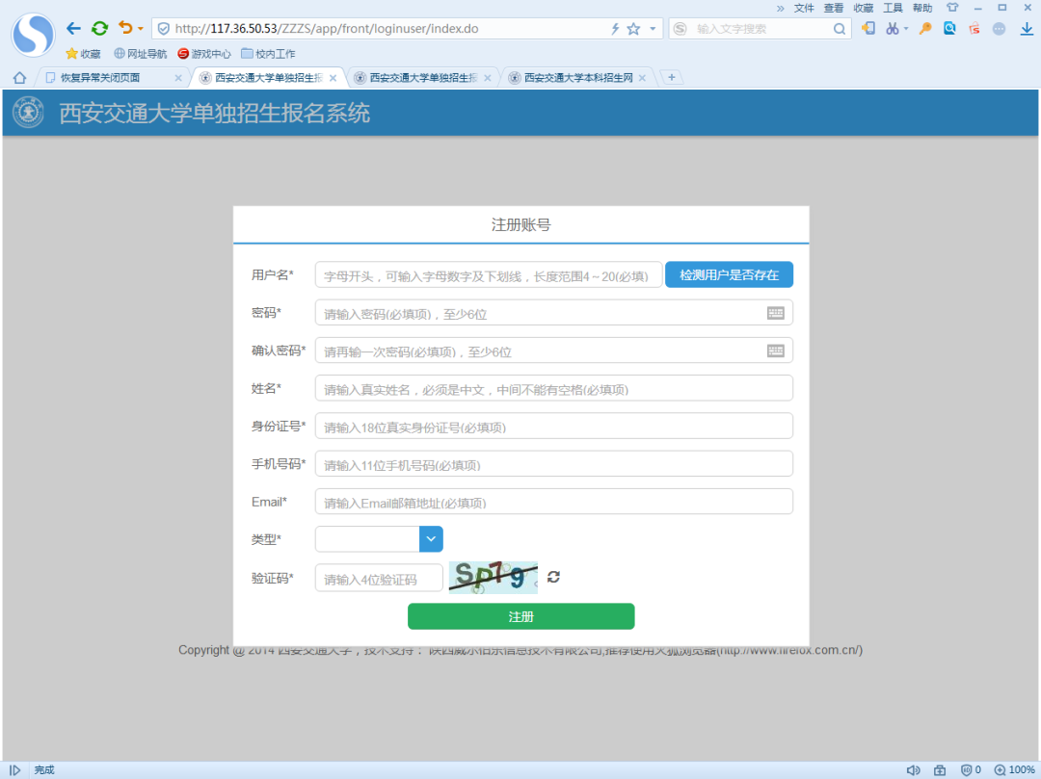
Task: Close the 恢复异常关闭页面 tab
Action: click(x=178, y=78)
